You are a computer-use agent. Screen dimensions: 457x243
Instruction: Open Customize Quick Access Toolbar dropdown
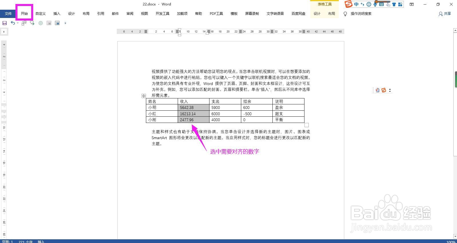pyautogui.click(x=65, y=23)
